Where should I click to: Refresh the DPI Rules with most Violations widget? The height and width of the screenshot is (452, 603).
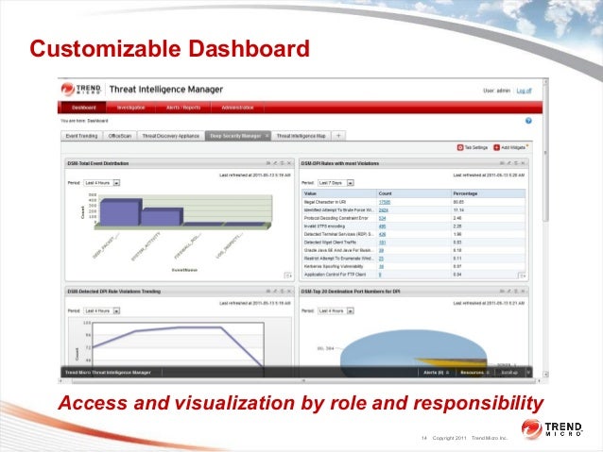[x=516, y=163]
